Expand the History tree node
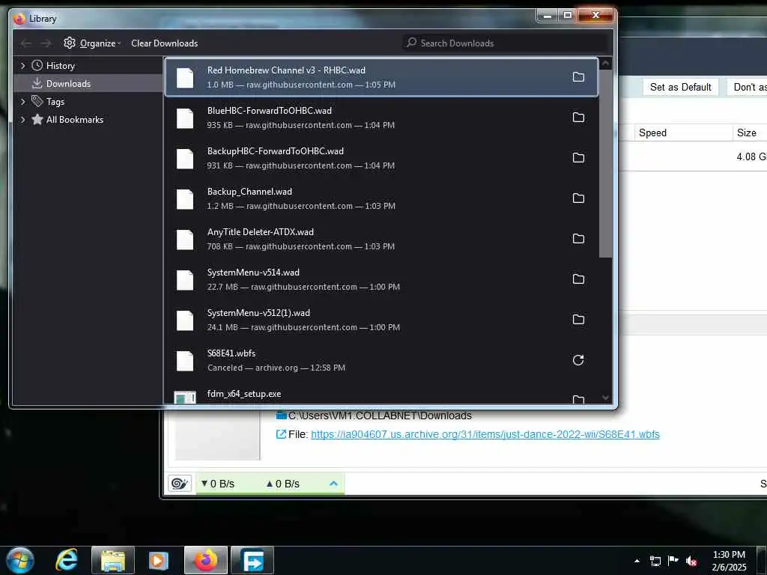The width and height of the screenshot is (767, 575). [x=23, y=66]
